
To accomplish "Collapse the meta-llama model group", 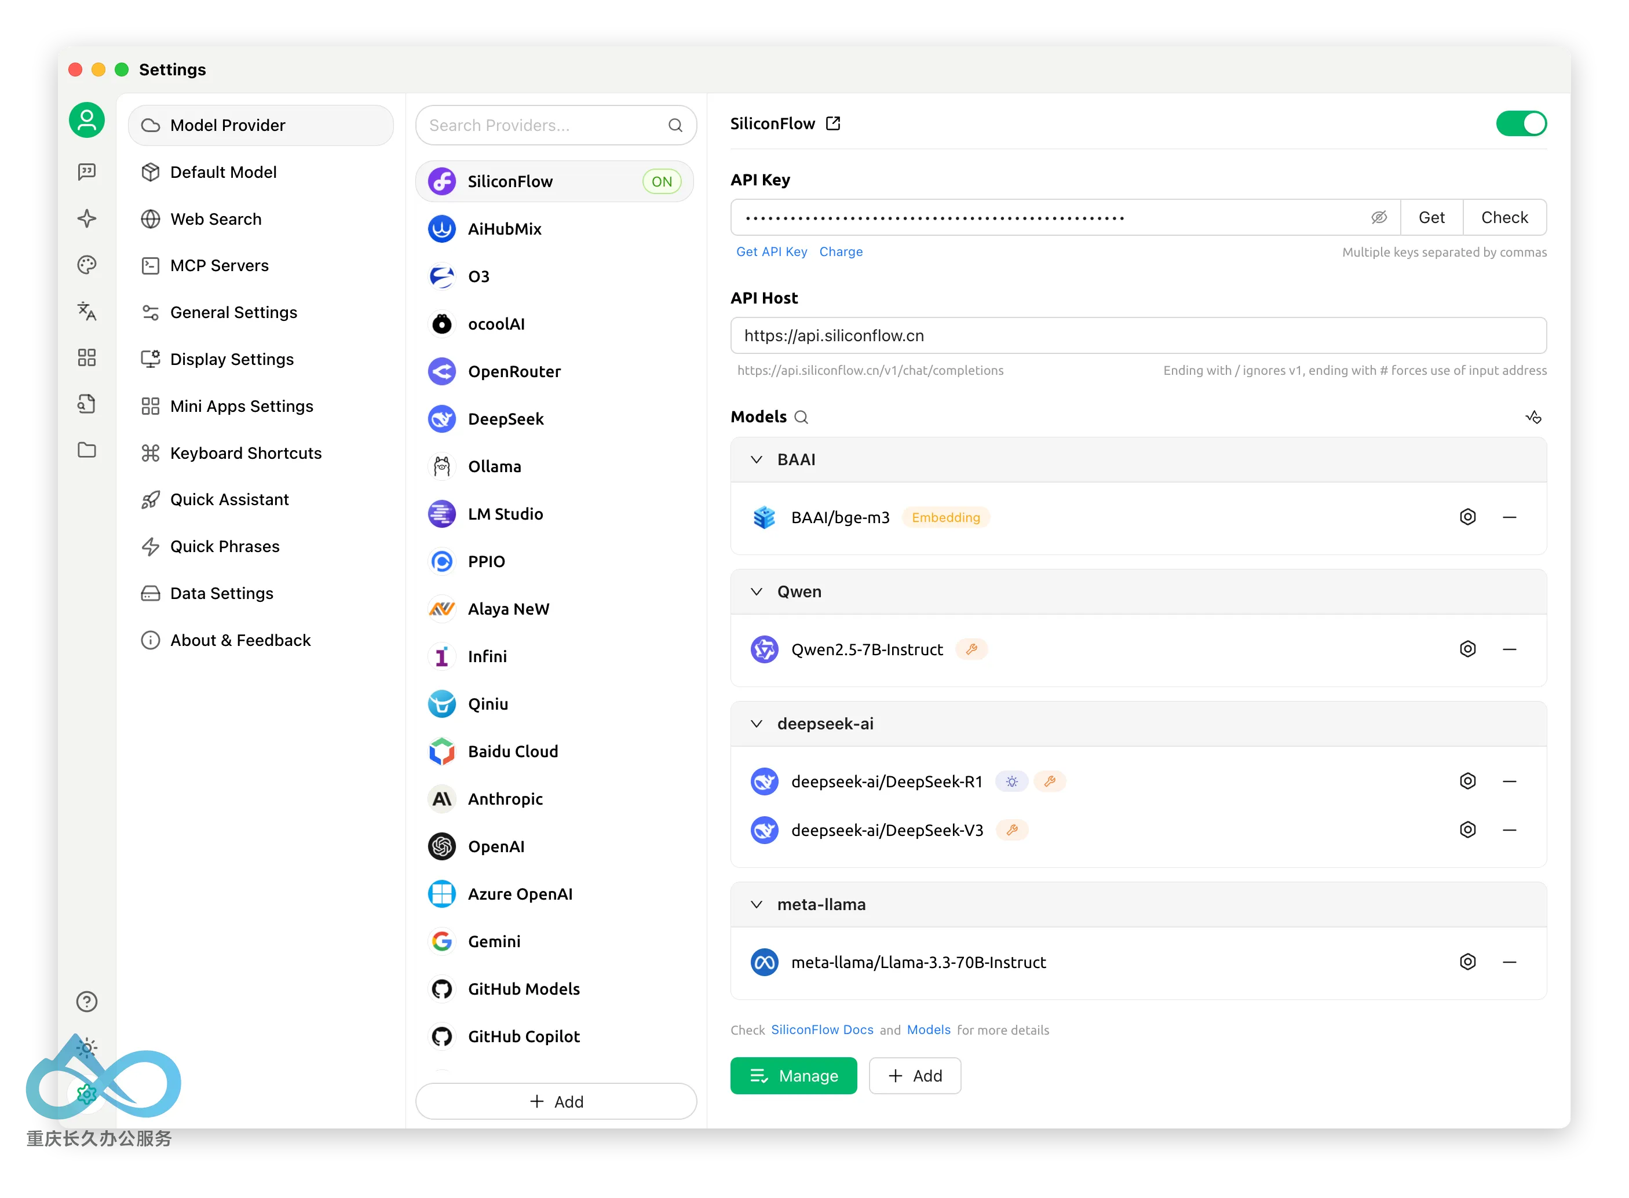I will (x=756, y=904).
